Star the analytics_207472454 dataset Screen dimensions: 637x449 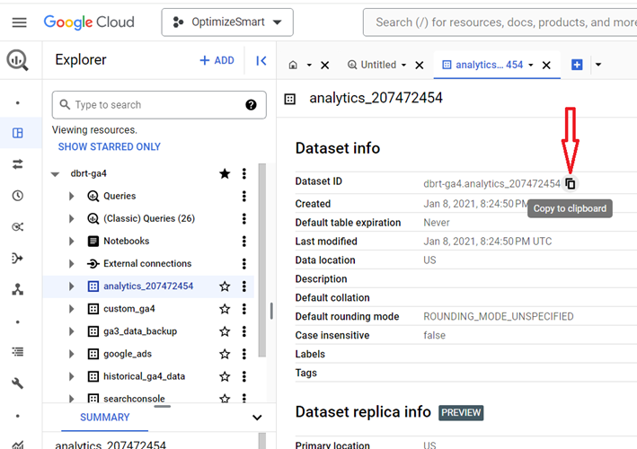coord(225,286)
